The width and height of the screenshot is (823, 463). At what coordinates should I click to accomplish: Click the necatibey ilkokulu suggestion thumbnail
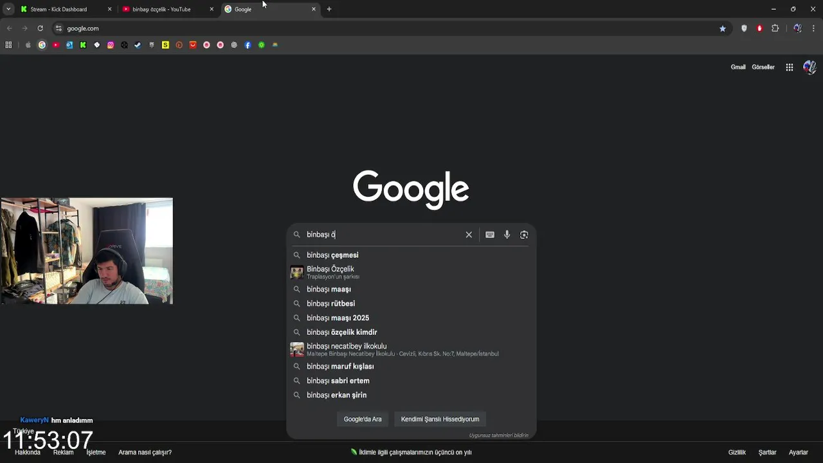pos(296,350)
